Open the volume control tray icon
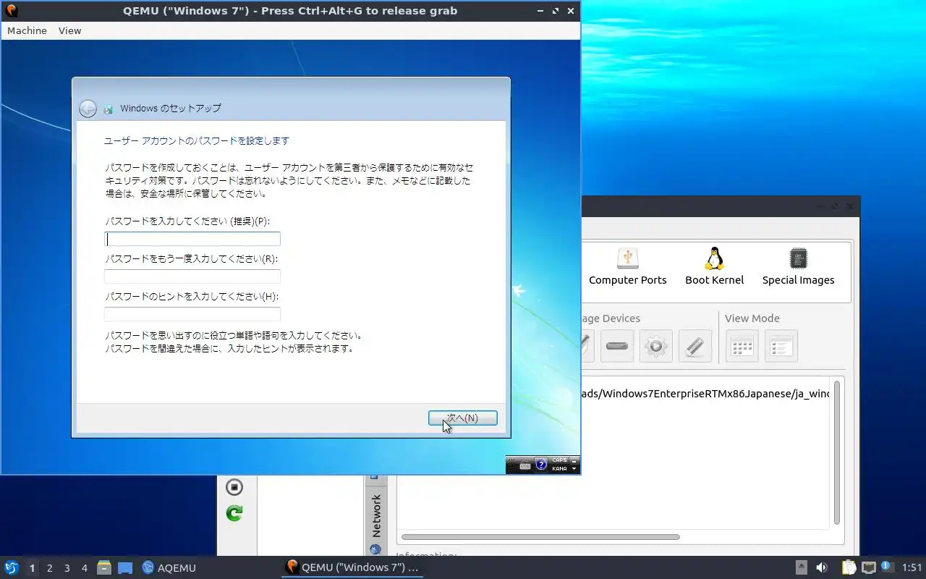Image resolution: width=926 pixels, height=579 pixels. pyautogui.click(x=822, y=567)
